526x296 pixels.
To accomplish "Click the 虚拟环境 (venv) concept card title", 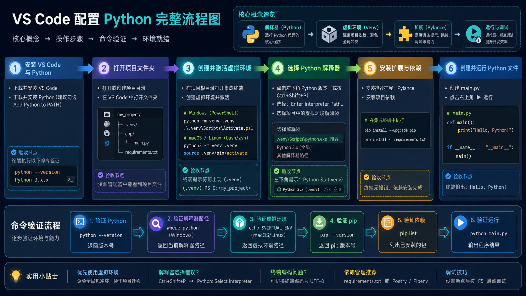I will coord(361,27).
